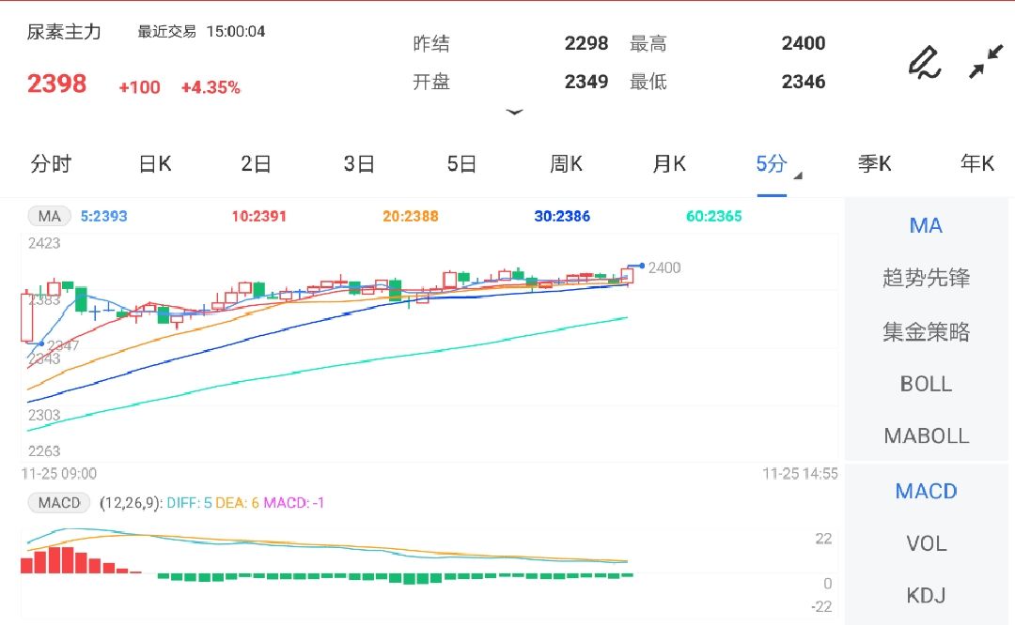Select MA in the indicator sidebar

[x=926, y=225]
